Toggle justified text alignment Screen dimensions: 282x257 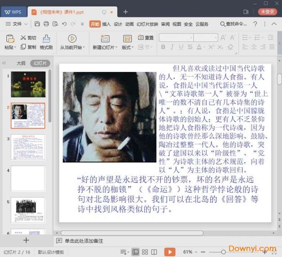click(272, 47)
